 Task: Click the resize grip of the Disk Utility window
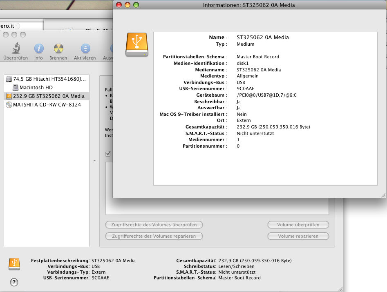[340, 289]
